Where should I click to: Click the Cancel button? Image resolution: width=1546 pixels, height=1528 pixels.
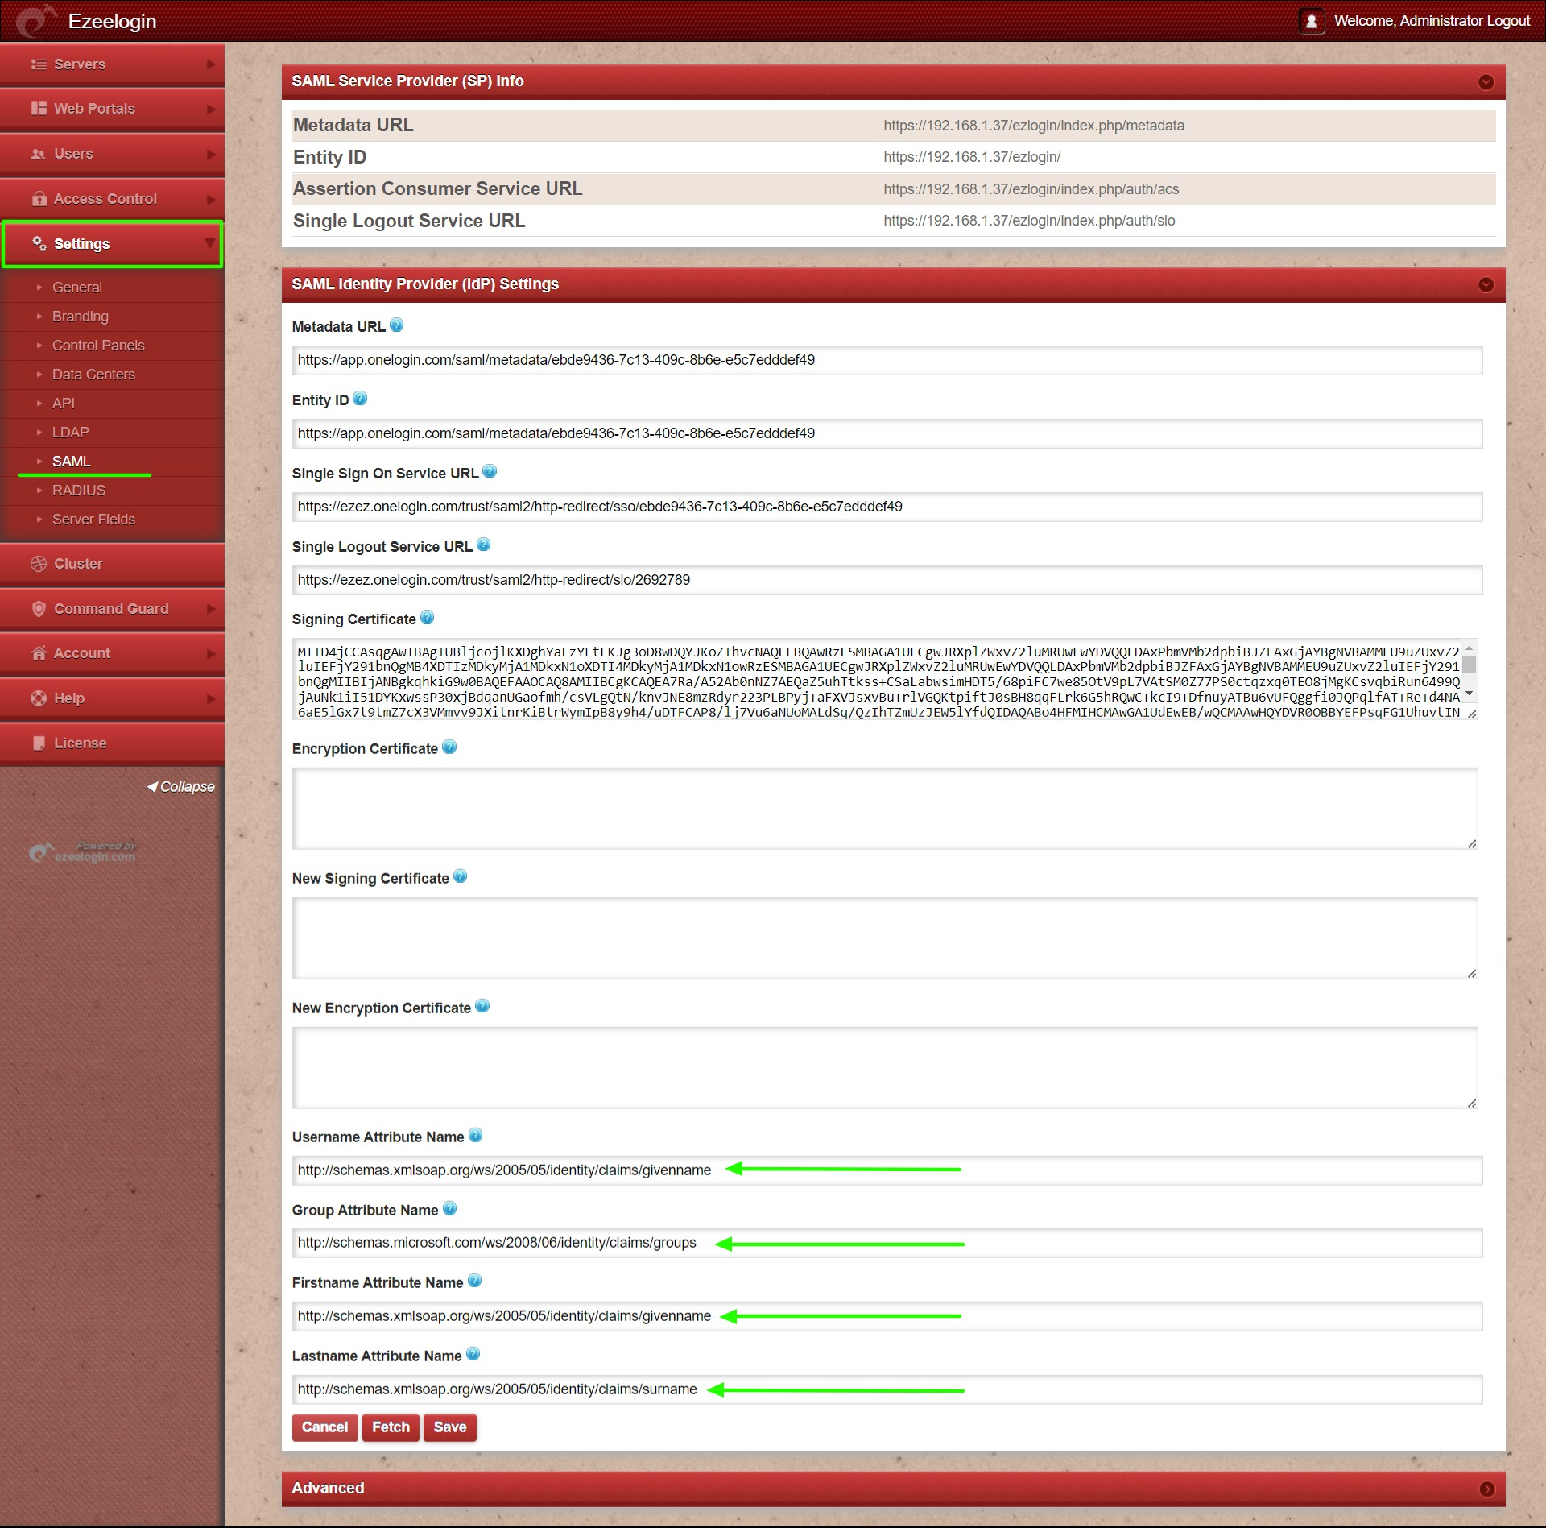[x=324, y=1427]
